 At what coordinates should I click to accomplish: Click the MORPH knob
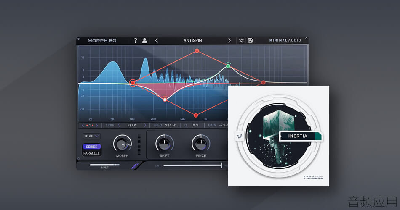point(122,144)
